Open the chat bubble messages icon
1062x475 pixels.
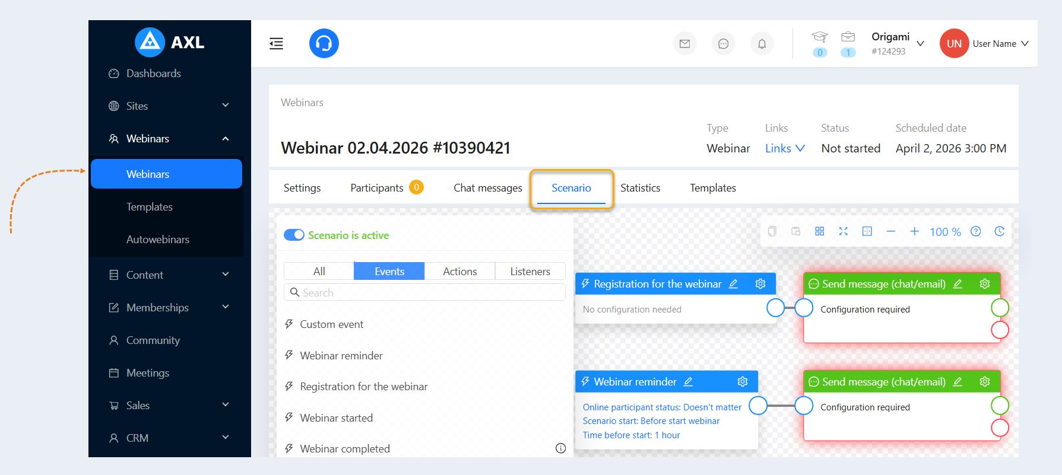coord(723,43)
